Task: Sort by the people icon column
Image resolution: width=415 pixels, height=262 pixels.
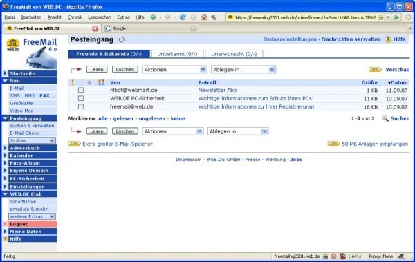Action: click(x=102, y=82)
